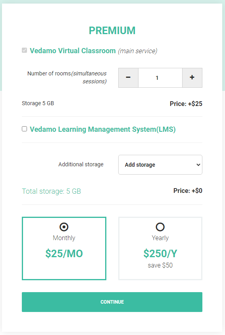Screen dimensions: 225x335
Task: Increase number of rooms with plus button
Action: [192, 78]
